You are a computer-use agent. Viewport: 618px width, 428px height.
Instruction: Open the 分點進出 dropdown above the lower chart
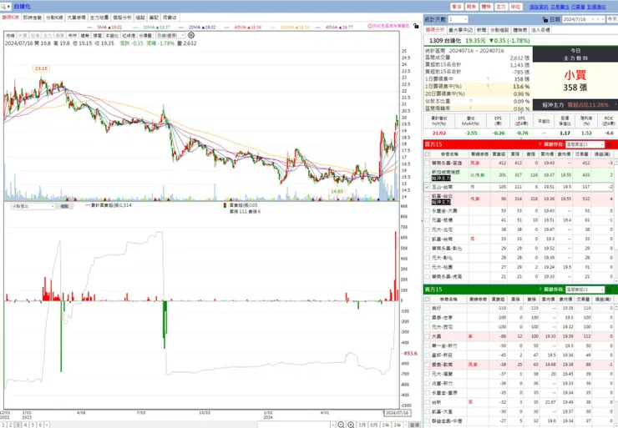tap(33, 206)
